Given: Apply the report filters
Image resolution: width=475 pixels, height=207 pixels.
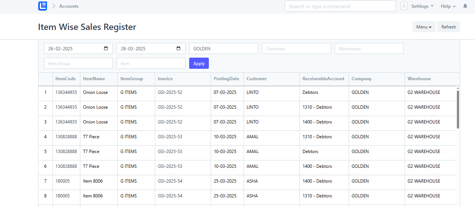Looking at the screenshot, I should [199, 63].
